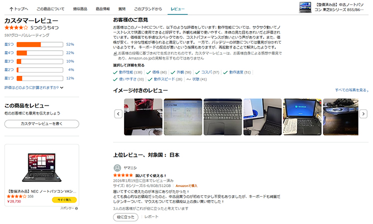Open the 358 ratings count link
This screenshot has height=224, width=373.
30,197
